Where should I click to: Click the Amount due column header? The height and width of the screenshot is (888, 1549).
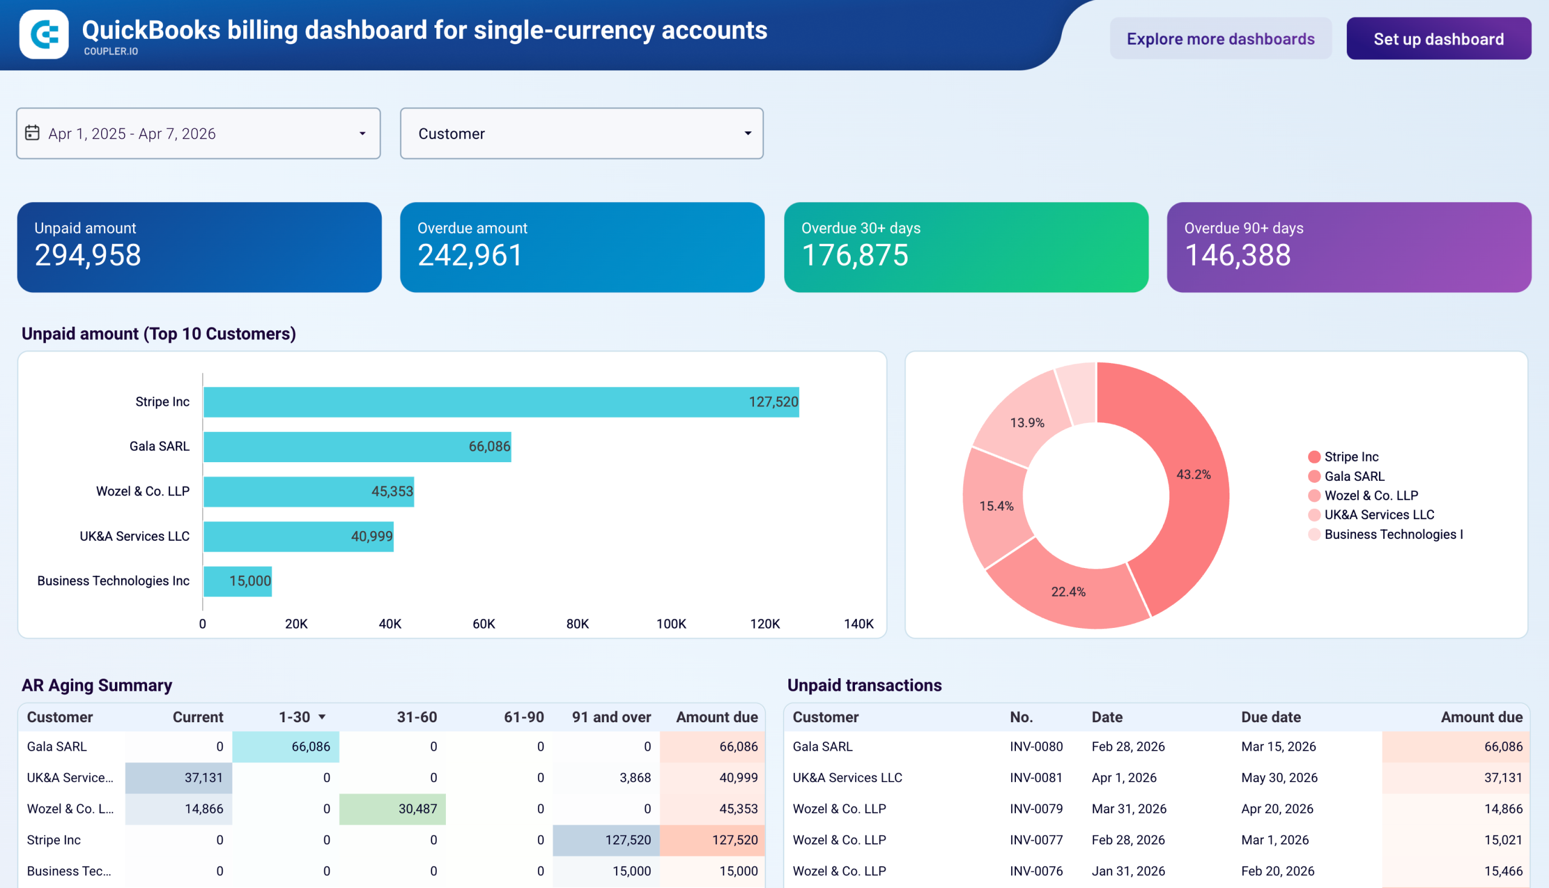(x=715, y=717)
